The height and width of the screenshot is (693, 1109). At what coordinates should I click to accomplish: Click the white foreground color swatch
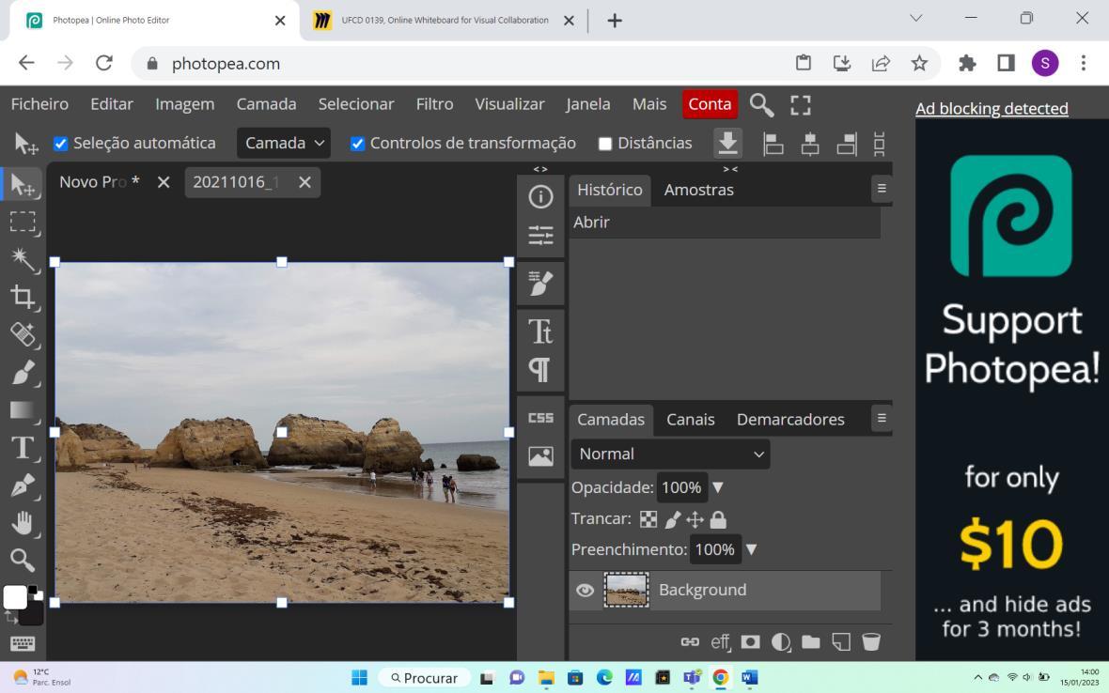(14, 597)
